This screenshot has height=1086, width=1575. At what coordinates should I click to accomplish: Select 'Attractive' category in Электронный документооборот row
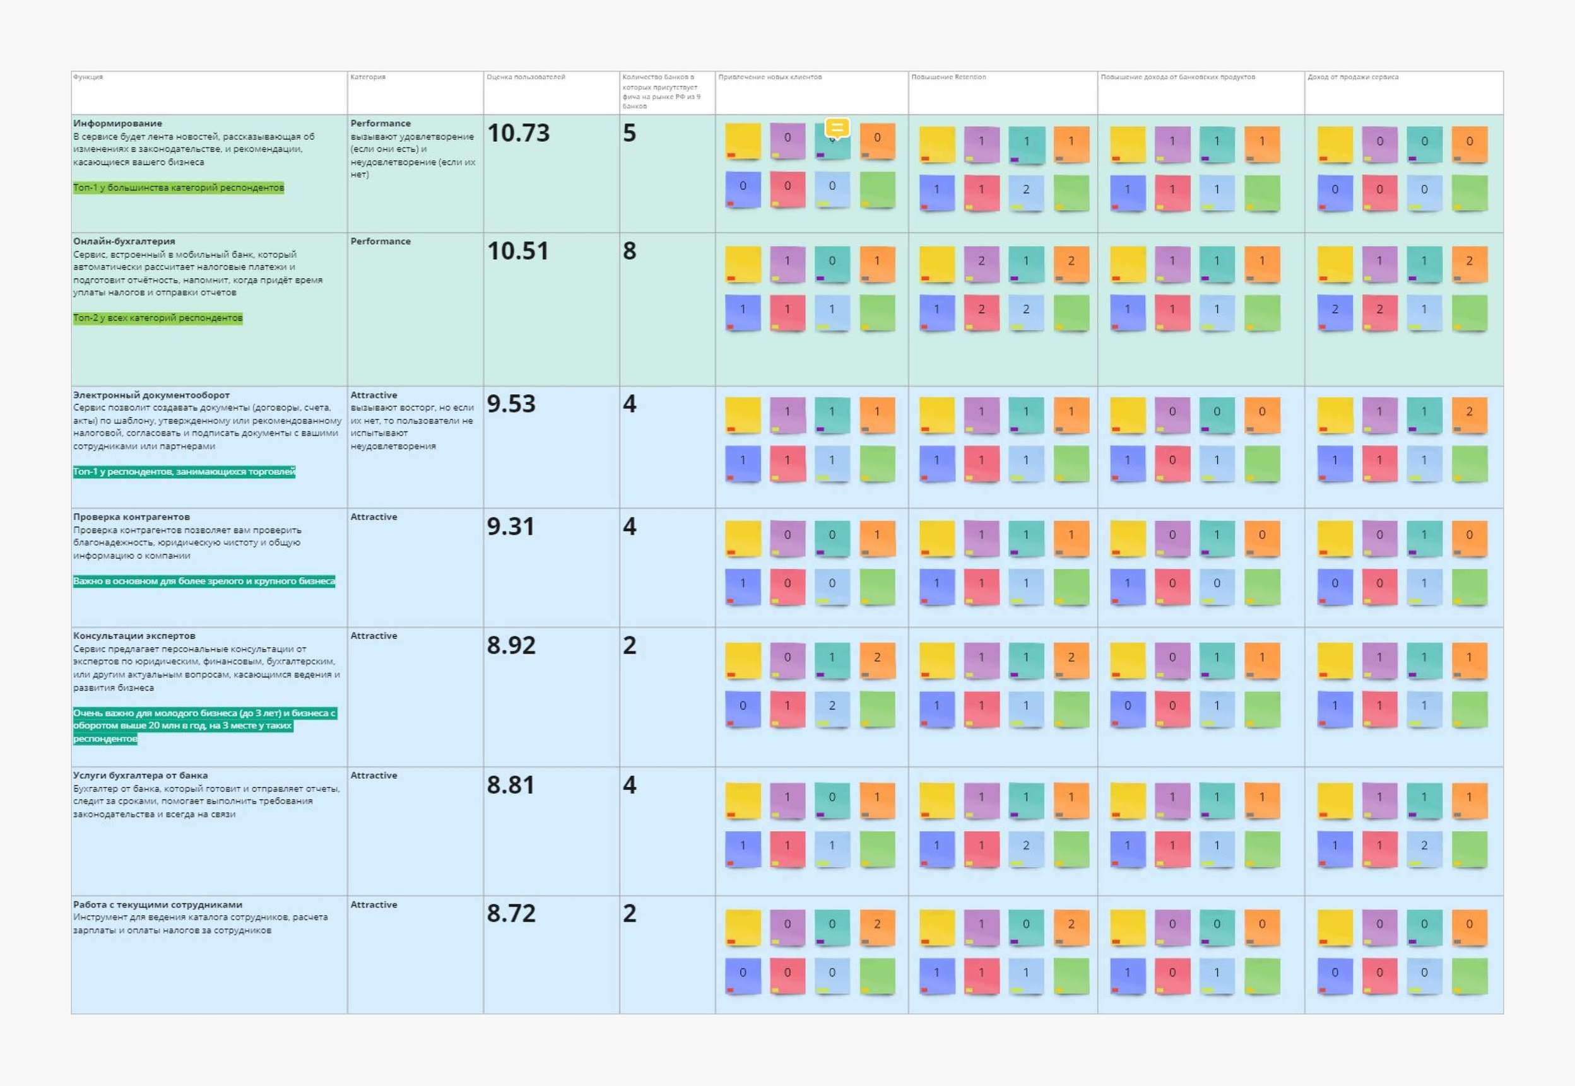[374, 395]
